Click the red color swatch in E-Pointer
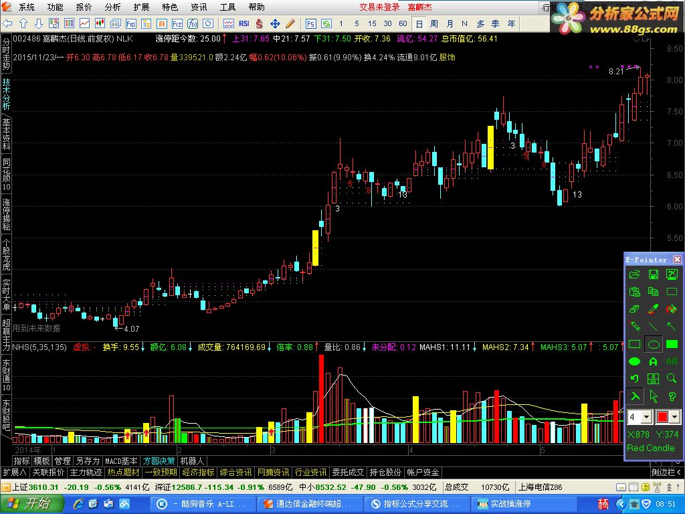Screen dimensions: 685x514 point(662,417)
